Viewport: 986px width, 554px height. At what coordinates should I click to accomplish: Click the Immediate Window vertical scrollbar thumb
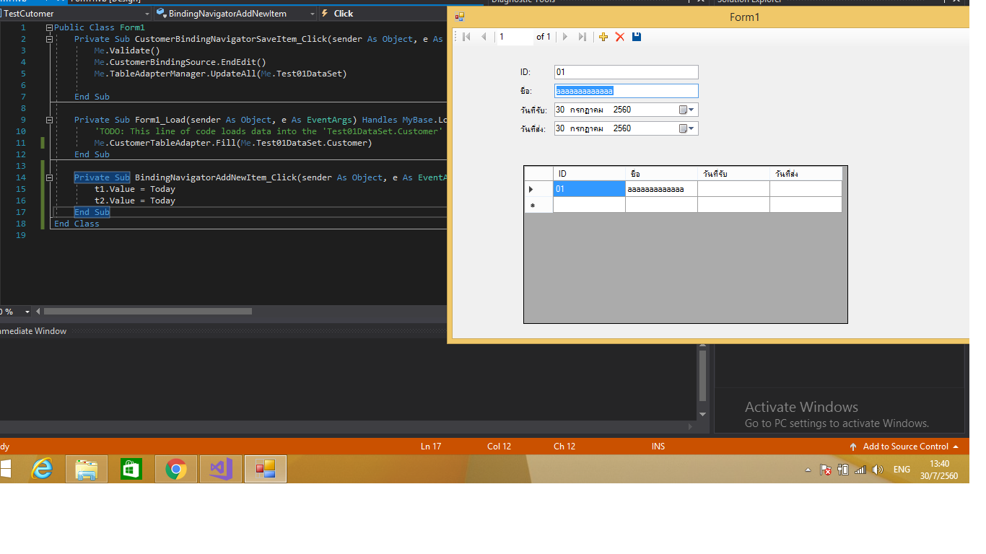[x=702, y=375]
